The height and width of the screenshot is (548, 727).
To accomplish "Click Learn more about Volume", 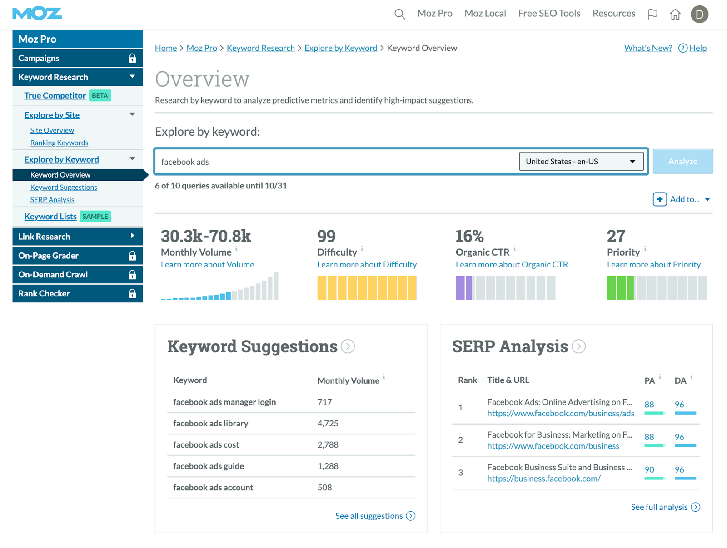I will [x=208, y=265].
